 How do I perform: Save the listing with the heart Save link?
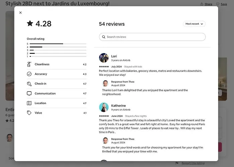pos(224,4)
